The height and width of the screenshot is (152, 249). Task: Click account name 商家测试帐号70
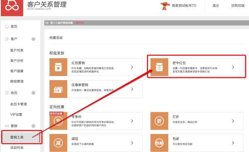[184, 6]
